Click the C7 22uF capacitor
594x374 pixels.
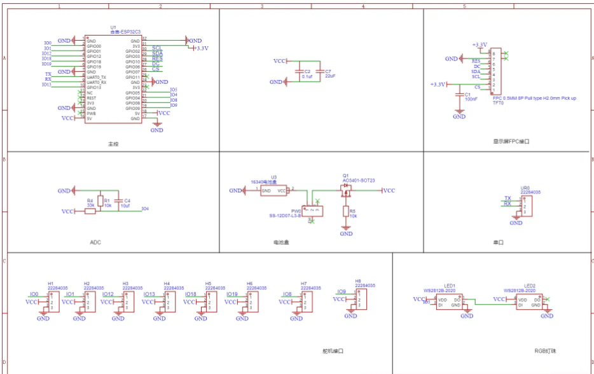click(x=319, y=71)
